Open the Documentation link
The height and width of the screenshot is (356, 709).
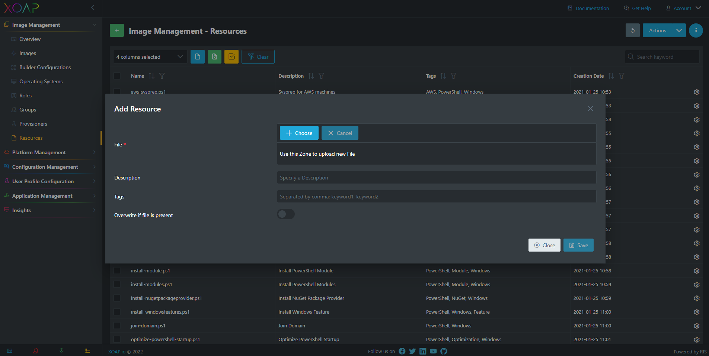[588, 8]
